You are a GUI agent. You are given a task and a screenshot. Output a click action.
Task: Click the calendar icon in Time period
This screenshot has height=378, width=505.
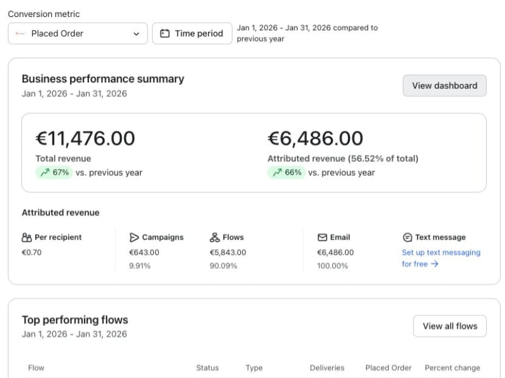coord(165,33)
